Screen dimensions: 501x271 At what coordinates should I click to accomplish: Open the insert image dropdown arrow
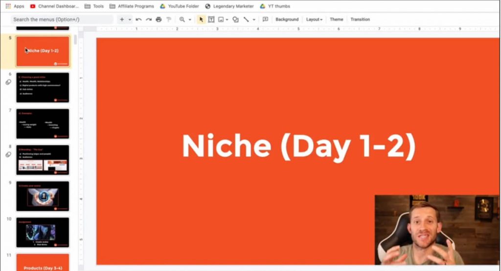(x=227, y=20)
